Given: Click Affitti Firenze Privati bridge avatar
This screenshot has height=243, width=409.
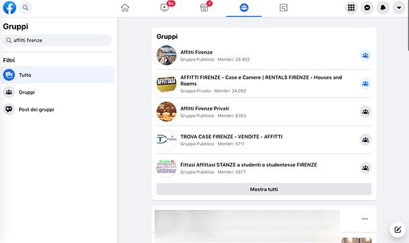Looking at the screenshot, I should click(x=166, y=112).
